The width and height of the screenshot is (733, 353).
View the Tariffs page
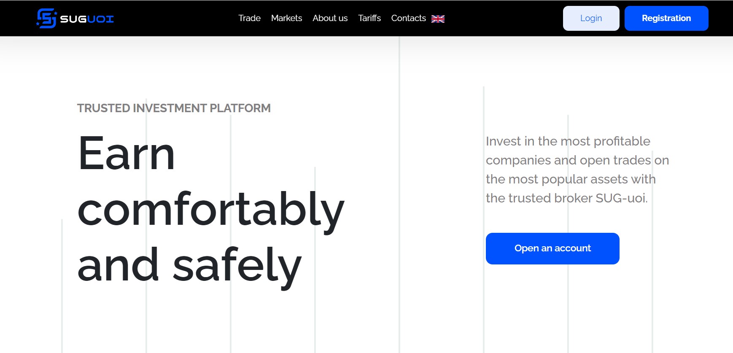(369, 18)
